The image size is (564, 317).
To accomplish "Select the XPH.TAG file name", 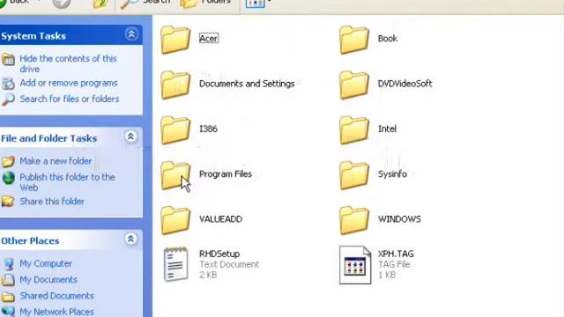I will [396, 254].
